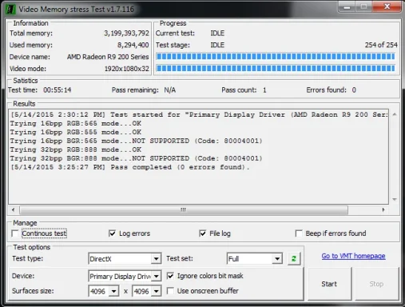Open the Device Primary Display Driver dropdown
The height and width of the screenshot is (307, 405).
click(157, 276)
